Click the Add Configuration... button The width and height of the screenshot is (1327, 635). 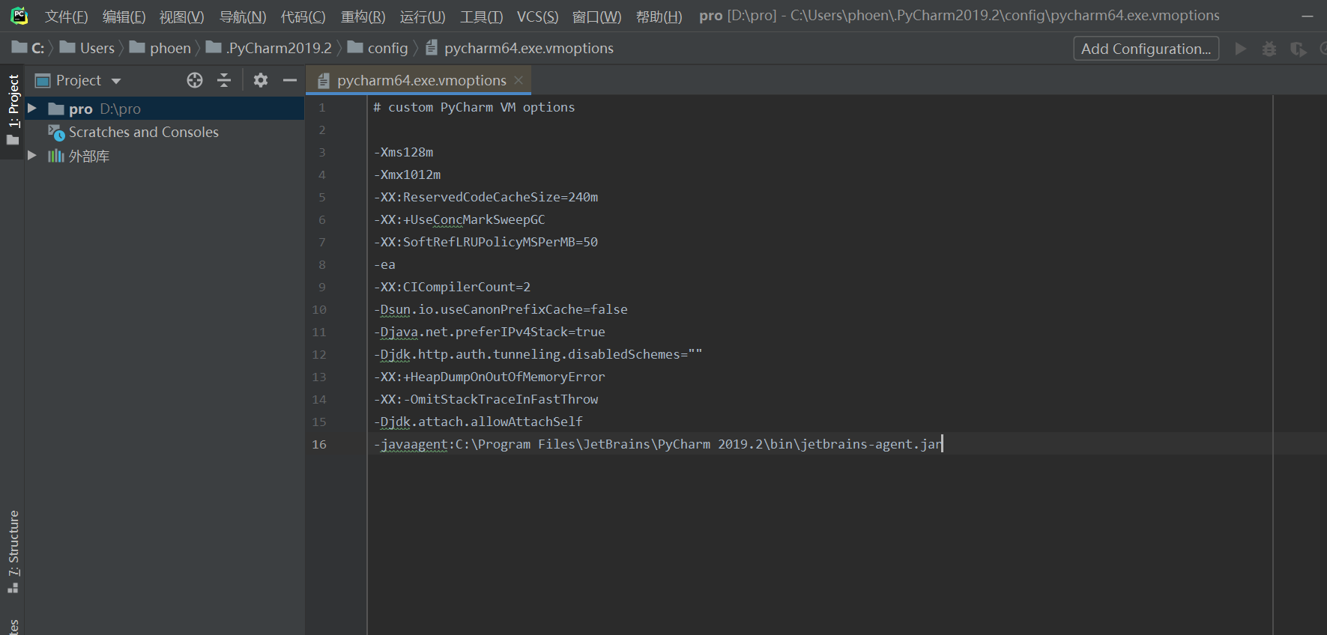(x=1146, y=49)
